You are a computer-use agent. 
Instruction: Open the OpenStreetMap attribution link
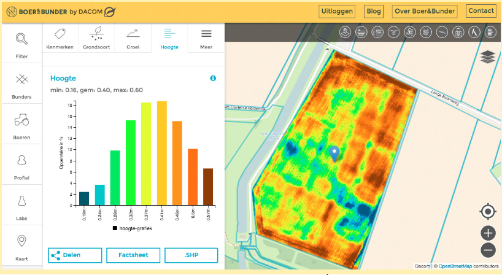coord(455,266)
